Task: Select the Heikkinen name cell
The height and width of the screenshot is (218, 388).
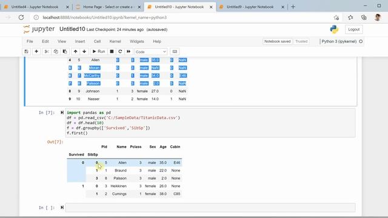Action: 119,186
